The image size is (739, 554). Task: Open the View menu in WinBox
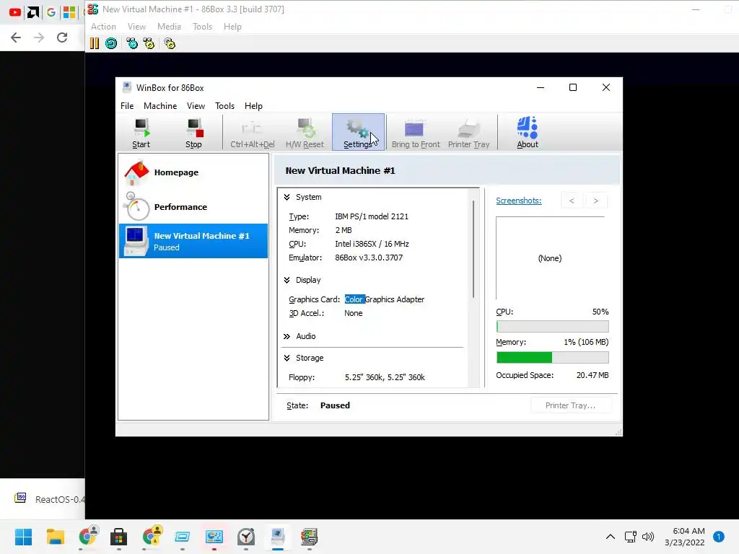click(x=196, y=106)
